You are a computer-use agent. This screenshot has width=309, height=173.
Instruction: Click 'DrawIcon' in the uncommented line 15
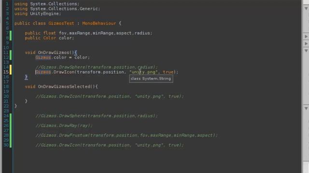click(64, 72)
